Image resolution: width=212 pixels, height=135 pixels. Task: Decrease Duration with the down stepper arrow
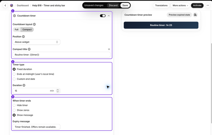(58, 92)
